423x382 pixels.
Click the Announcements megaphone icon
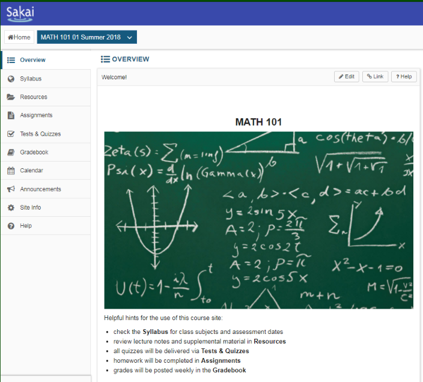(11, 189)
